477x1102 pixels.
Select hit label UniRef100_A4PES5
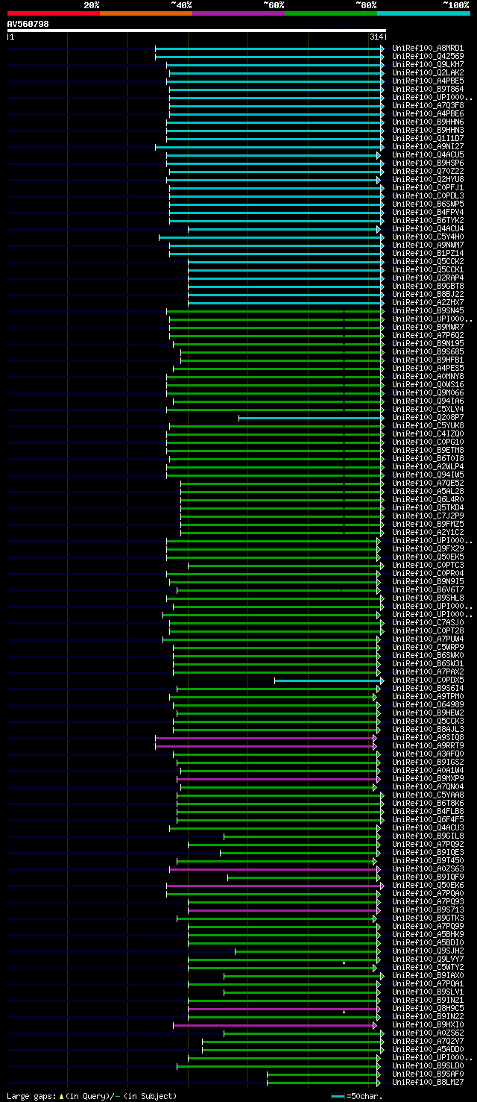[428, 368]
